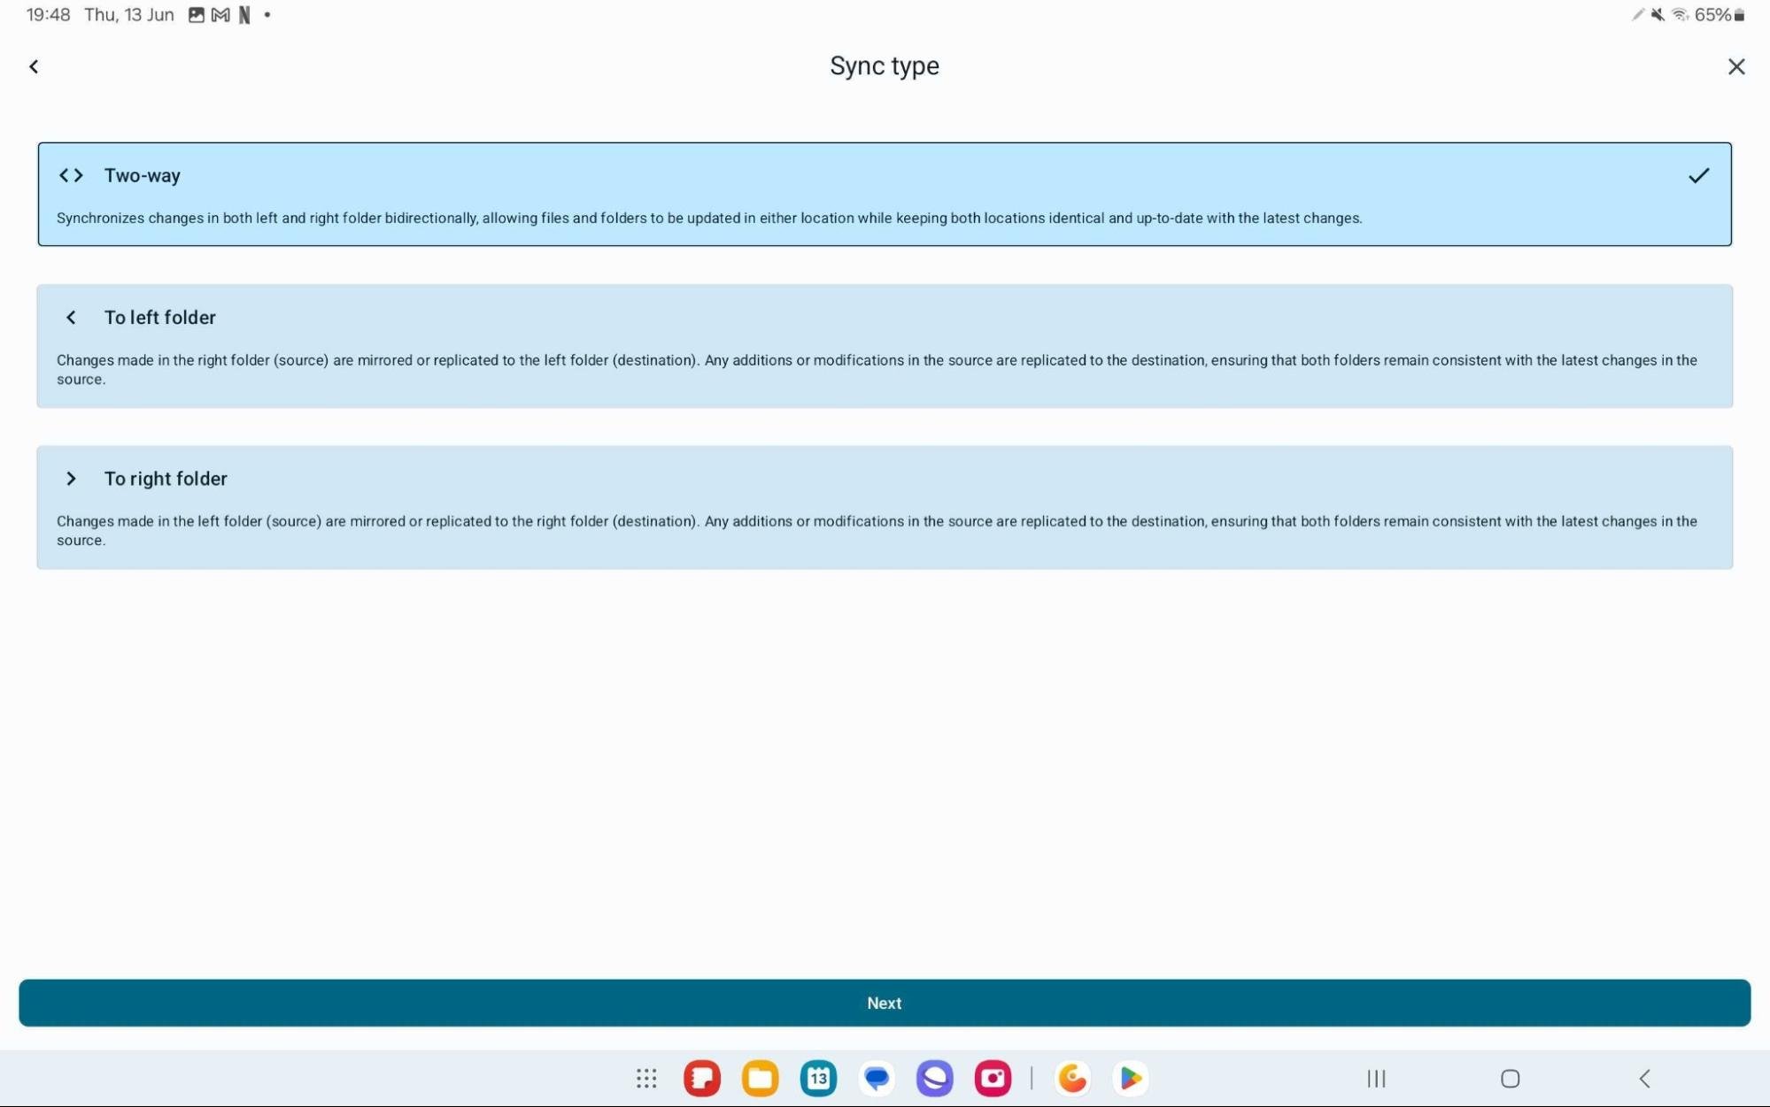Tap the status bar clock 19:48
This screenshot has width=1770, height=1107.
coord(48,15)
